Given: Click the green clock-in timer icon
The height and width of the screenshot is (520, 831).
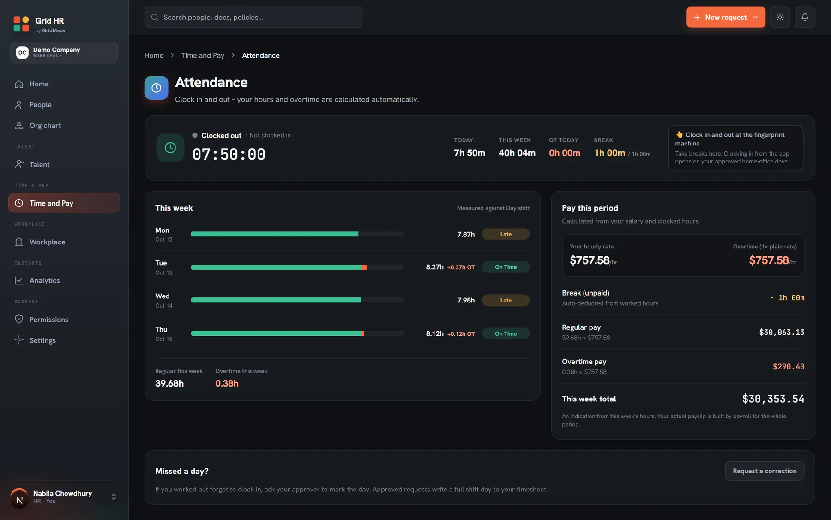Looking at the screenshot, I should click(x=170, y=148).
